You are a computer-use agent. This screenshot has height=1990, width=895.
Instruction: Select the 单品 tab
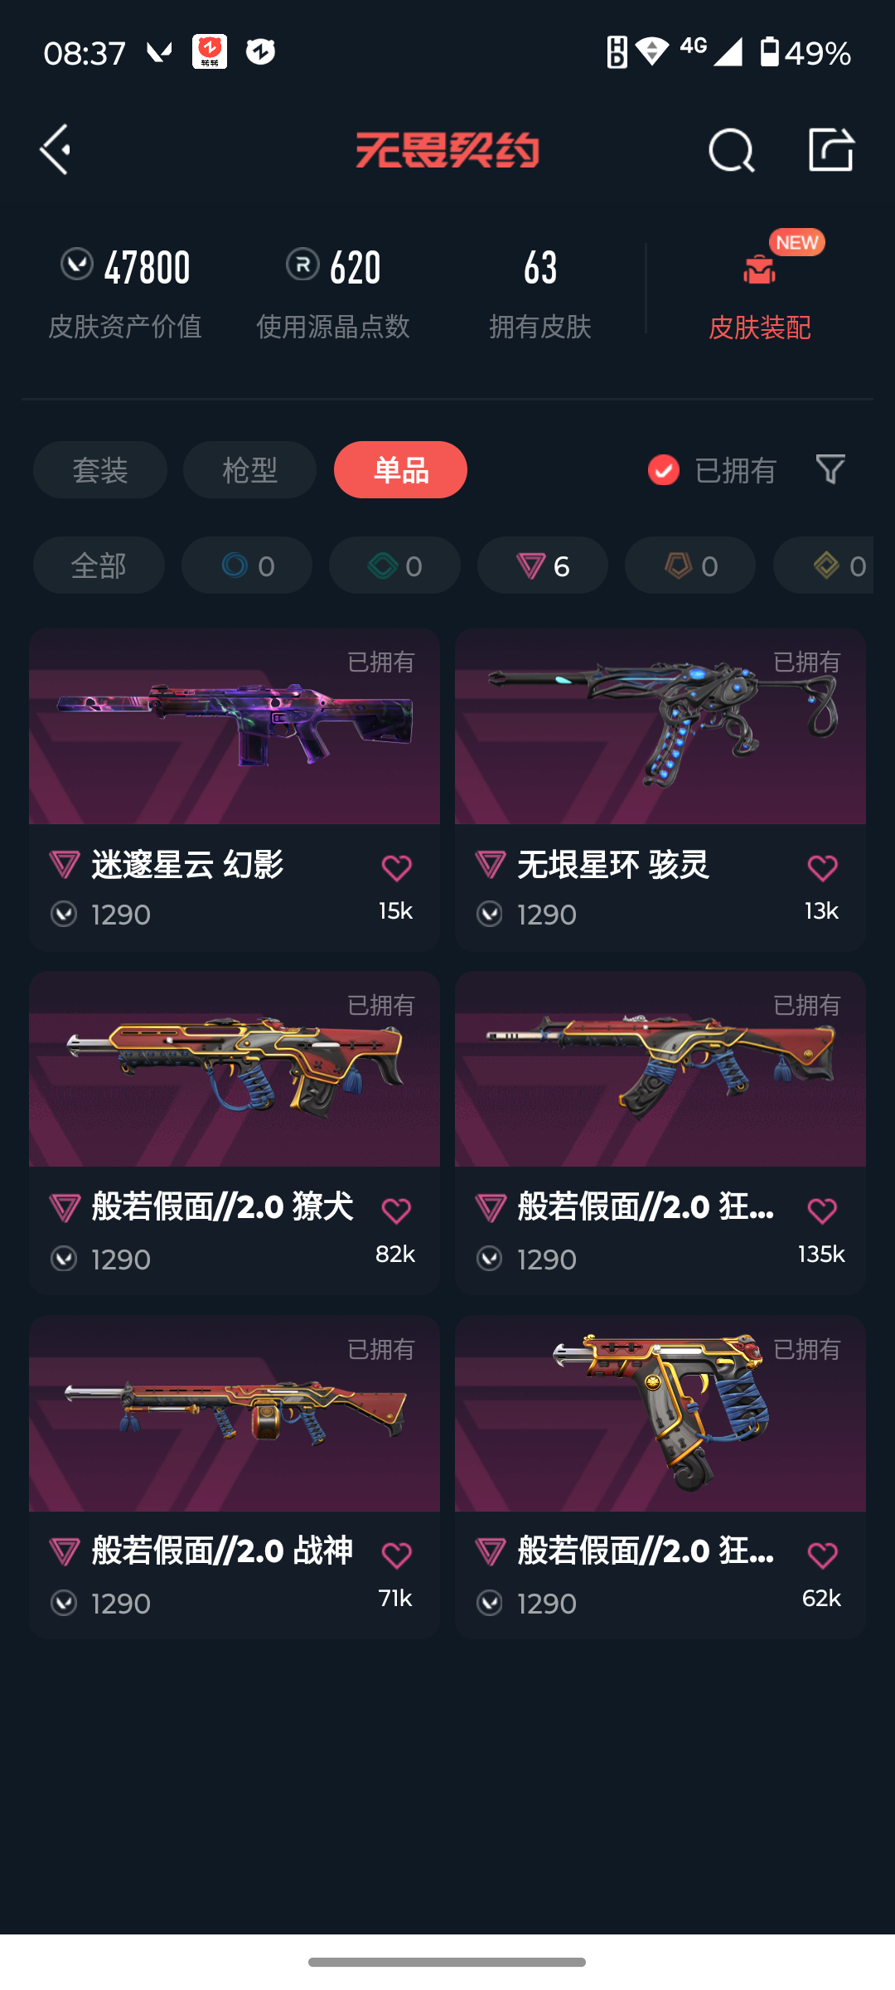(400, 470)
